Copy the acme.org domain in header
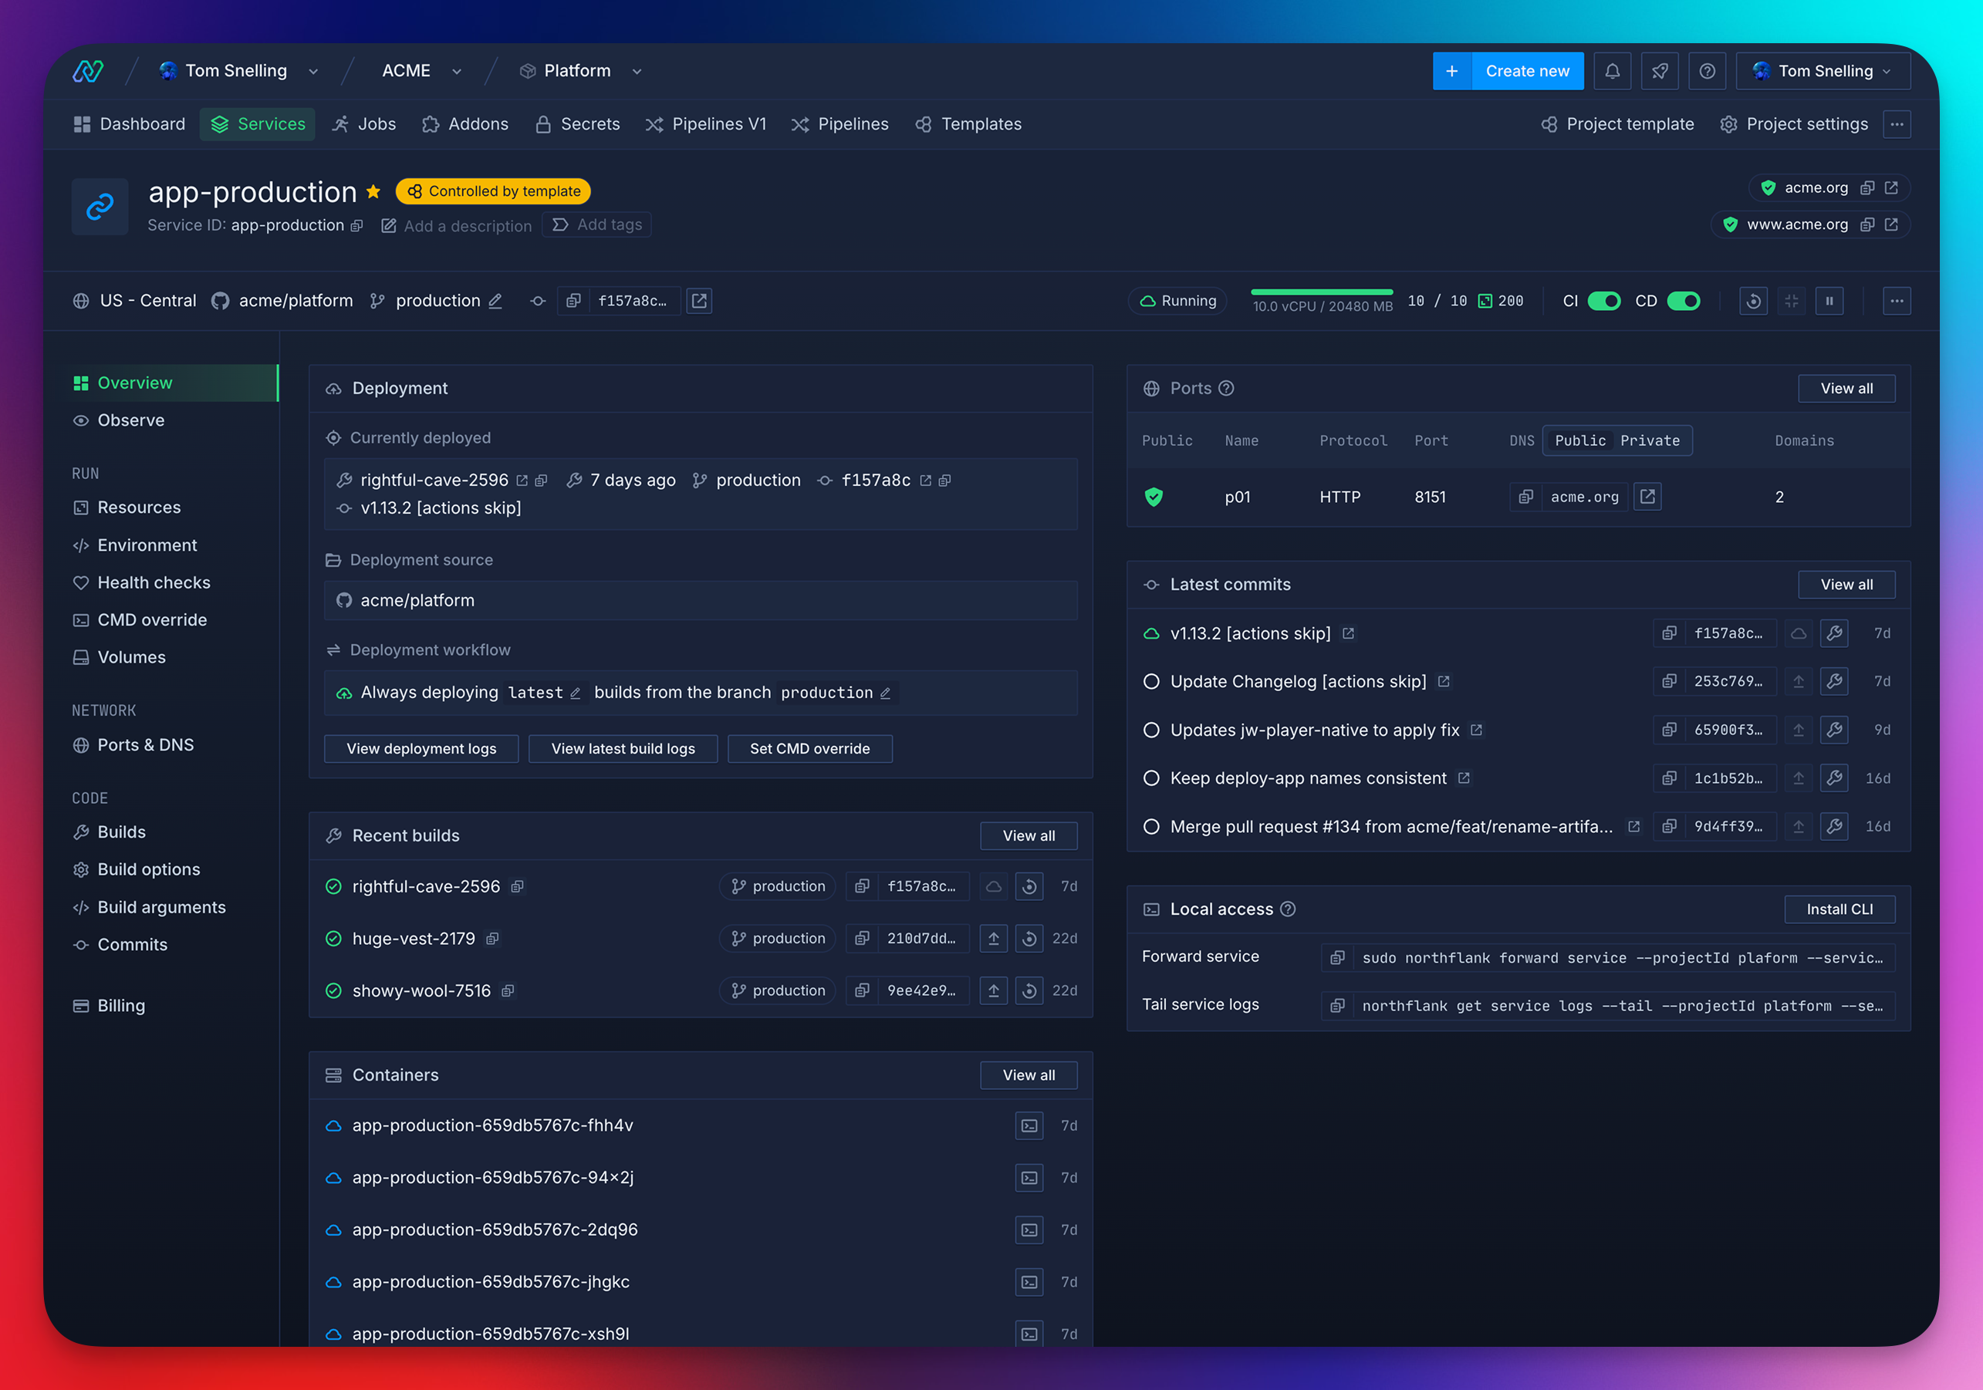Viewport: 1983px width, 1390px height. [x=1867, y=187]
